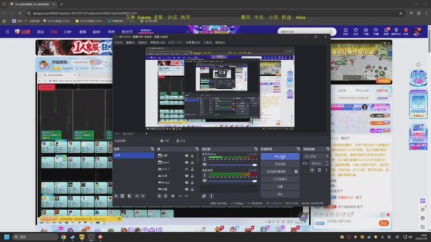Open OBS 编辑(E) menu
Image resolution: width=431 pixels, height=242 pixels.
pyautogui.click(x=130, y=42)
